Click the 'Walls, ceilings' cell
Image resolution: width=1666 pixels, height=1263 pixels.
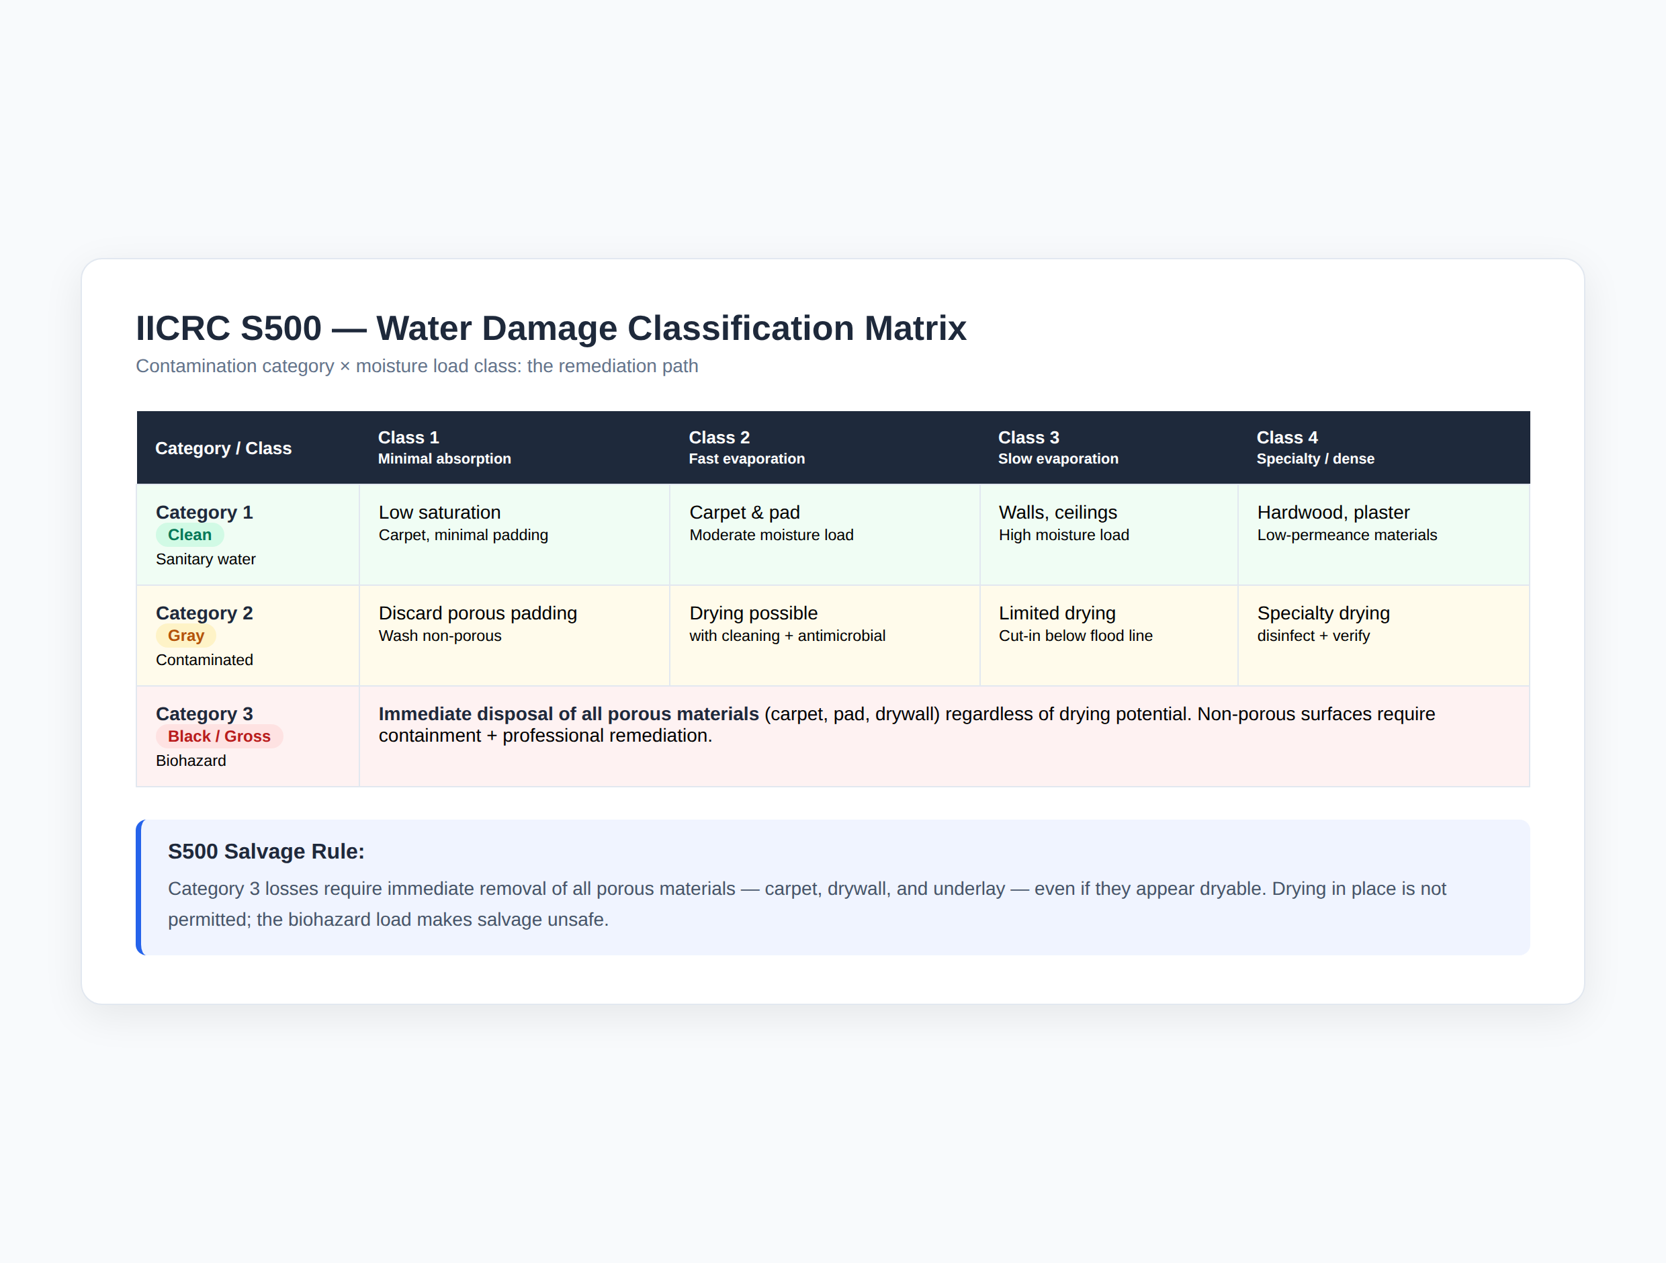pos(1108,534)
